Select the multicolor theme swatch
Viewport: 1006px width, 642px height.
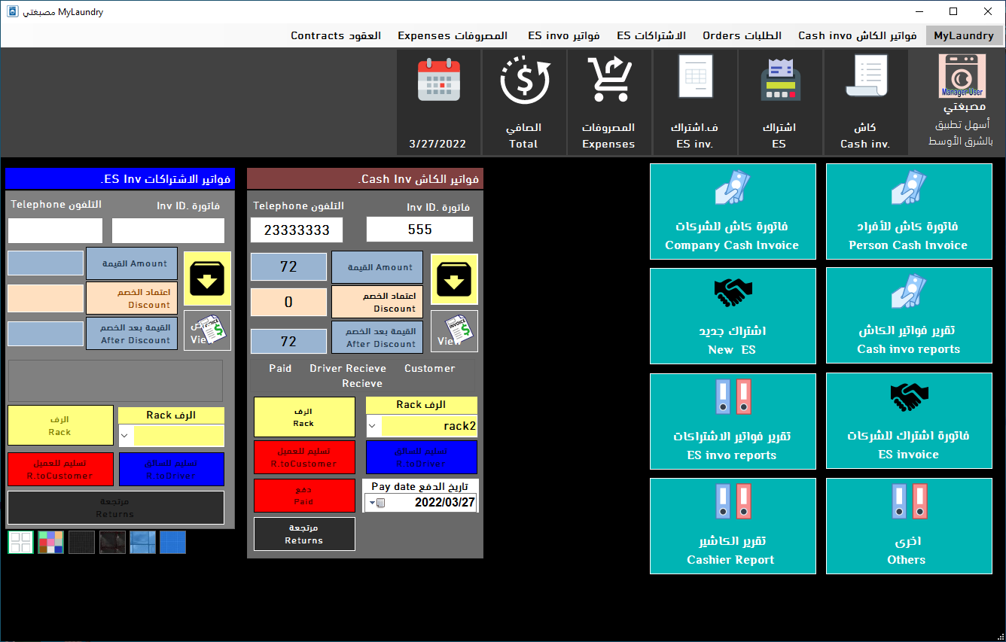click(x=51, y=542)
